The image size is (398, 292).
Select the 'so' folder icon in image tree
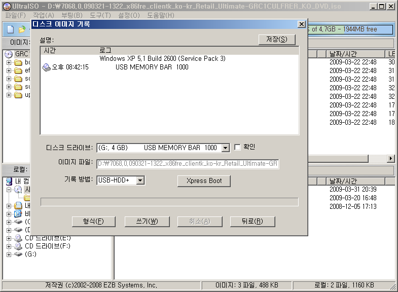[18, 79]
